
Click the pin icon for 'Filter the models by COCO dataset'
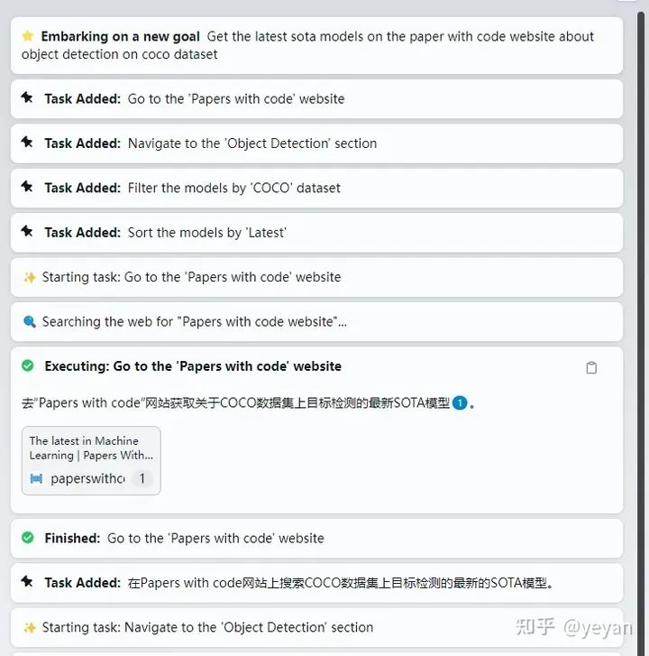27,187
